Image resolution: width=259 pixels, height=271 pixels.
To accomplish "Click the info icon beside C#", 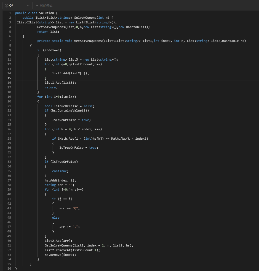I will click(x=6, y=6).
